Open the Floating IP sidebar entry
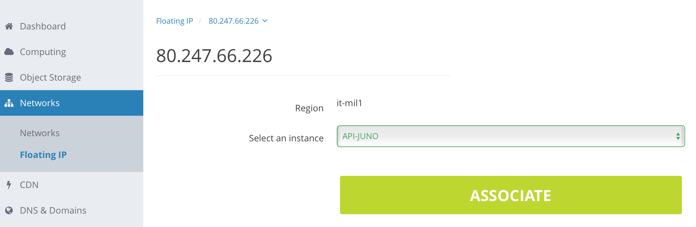696x227 pixels. [43, 155]
